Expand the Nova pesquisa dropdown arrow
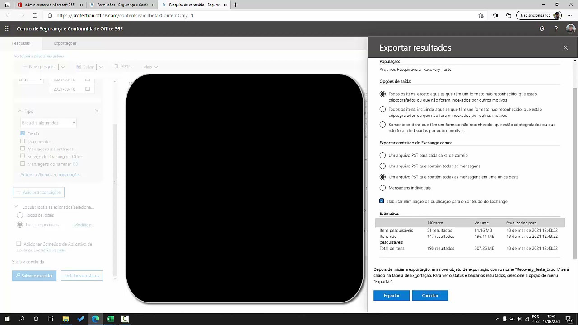The width and height of the screenshot is (578, 325). click(63, 67)
